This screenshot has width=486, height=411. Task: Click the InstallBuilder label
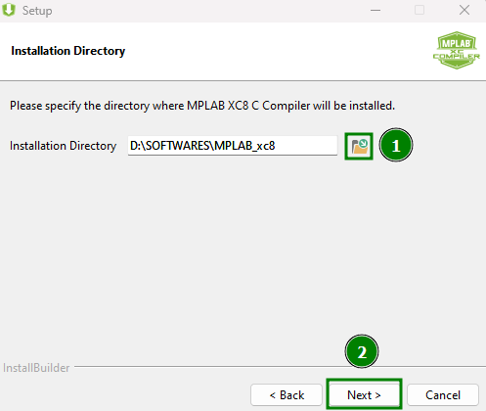tap(36, 368)
